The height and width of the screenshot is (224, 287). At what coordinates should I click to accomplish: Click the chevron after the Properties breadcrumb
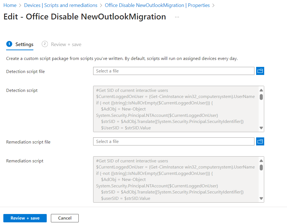pyautogui.click(x=213, y=6)
